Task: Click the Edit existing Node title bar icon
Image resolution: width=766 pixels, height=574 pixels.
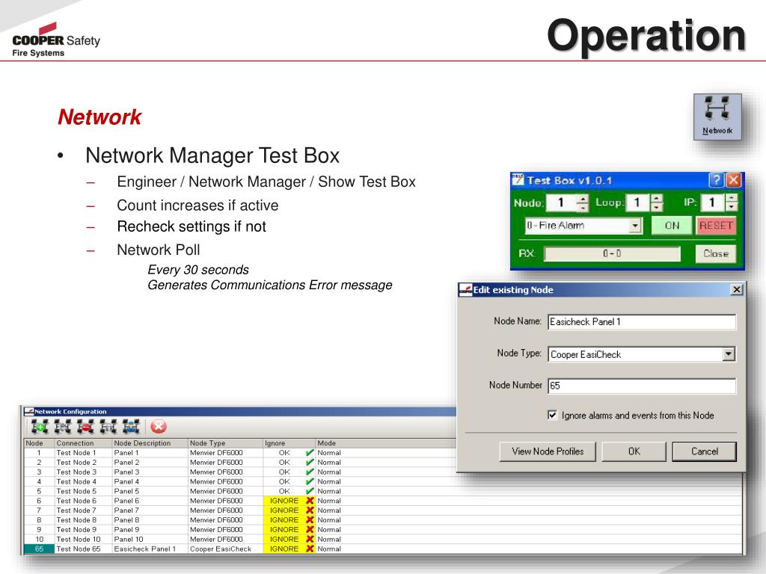Action: click(465, 290)
